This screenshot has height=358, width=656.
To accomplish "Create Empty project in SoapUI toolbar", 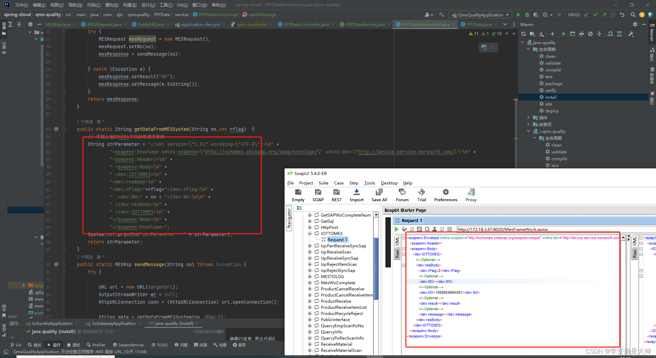I will tap(298, 195).
